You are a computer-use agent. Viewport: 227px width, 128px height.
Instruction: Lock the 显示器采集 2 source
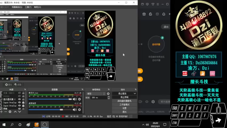[x=23, y=99]
